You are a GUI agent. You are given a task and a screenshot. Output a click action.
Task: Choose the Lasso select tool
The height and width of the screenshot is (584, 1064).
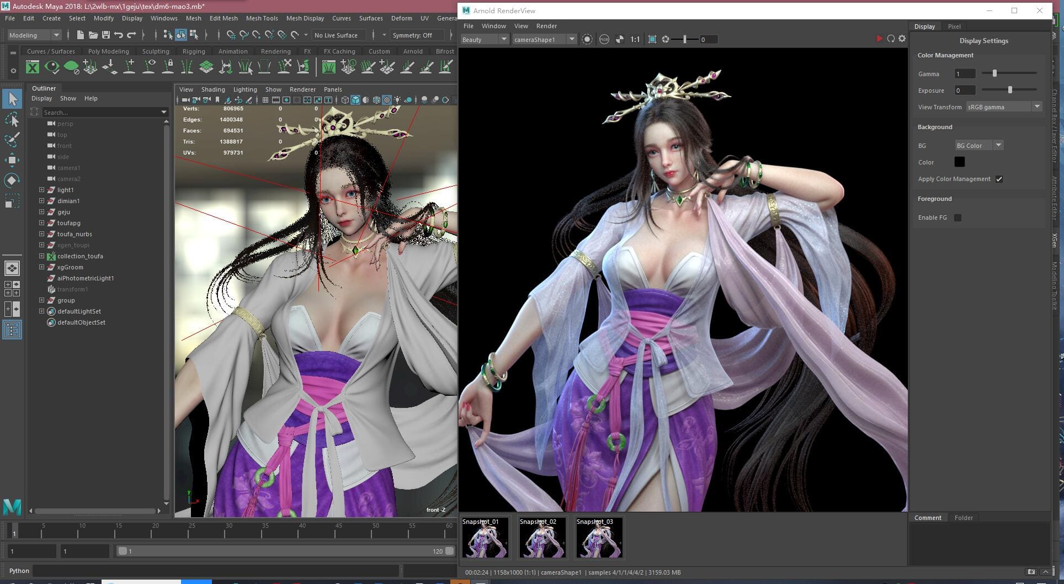(x=12, y=119)
